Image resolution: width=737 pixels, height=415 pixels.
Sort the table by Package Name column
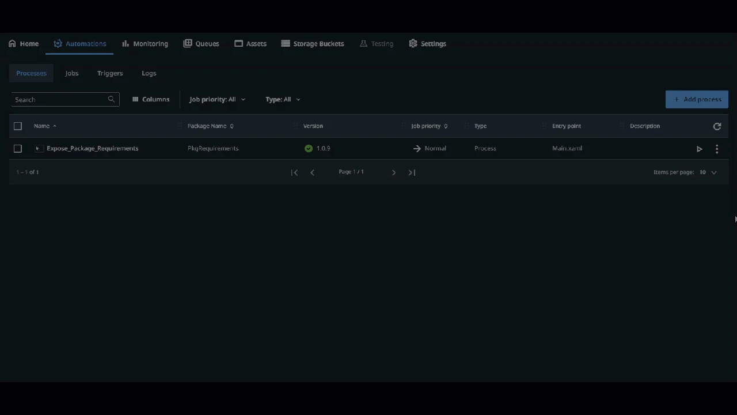210,126
